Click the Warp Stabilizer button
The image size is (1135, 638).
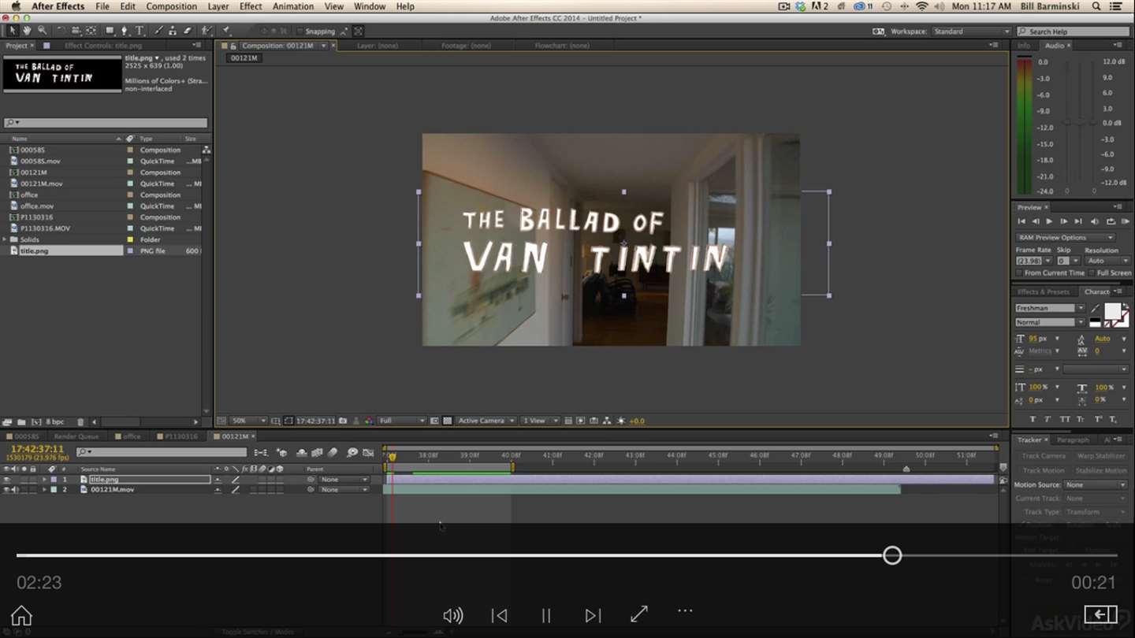[x=1101, y=456]
